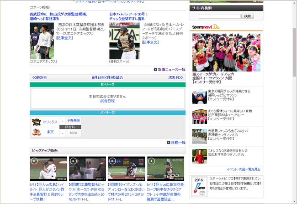Open the 日程一覧 link
This screenshot has width=297, height=204.
(x=178, y=143)
